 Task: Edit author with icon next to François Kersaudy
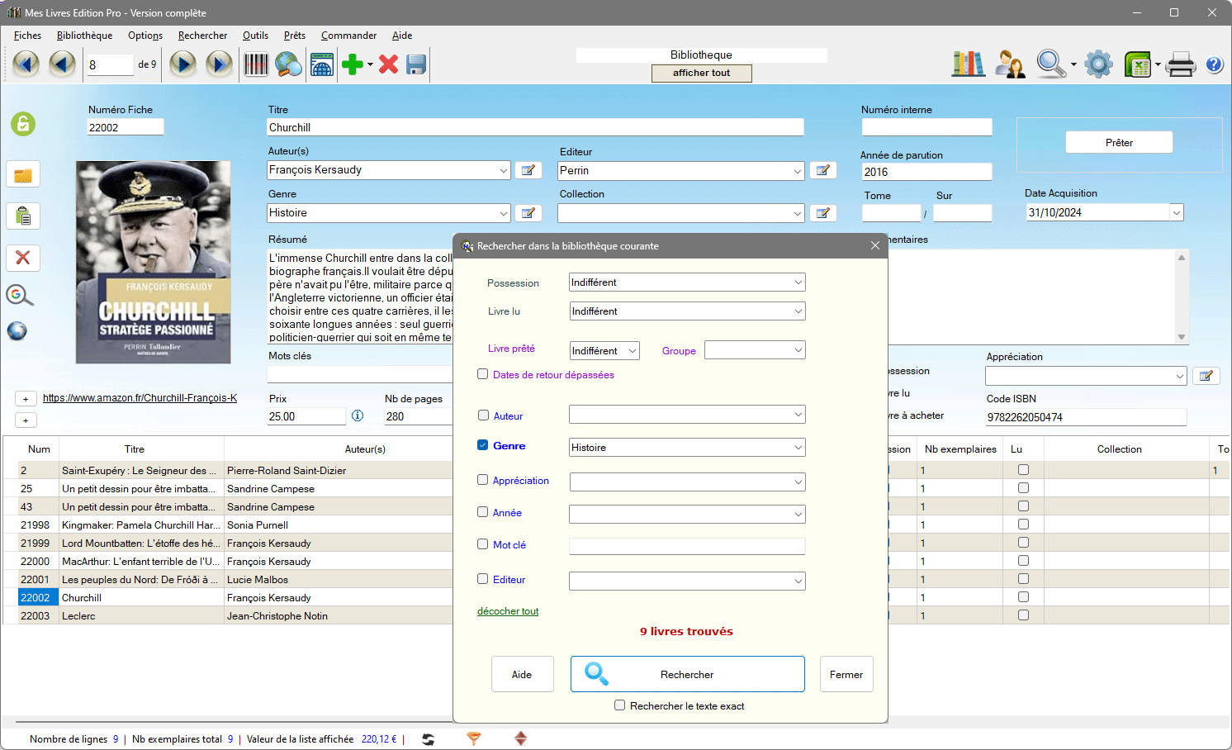coord(528,170)
